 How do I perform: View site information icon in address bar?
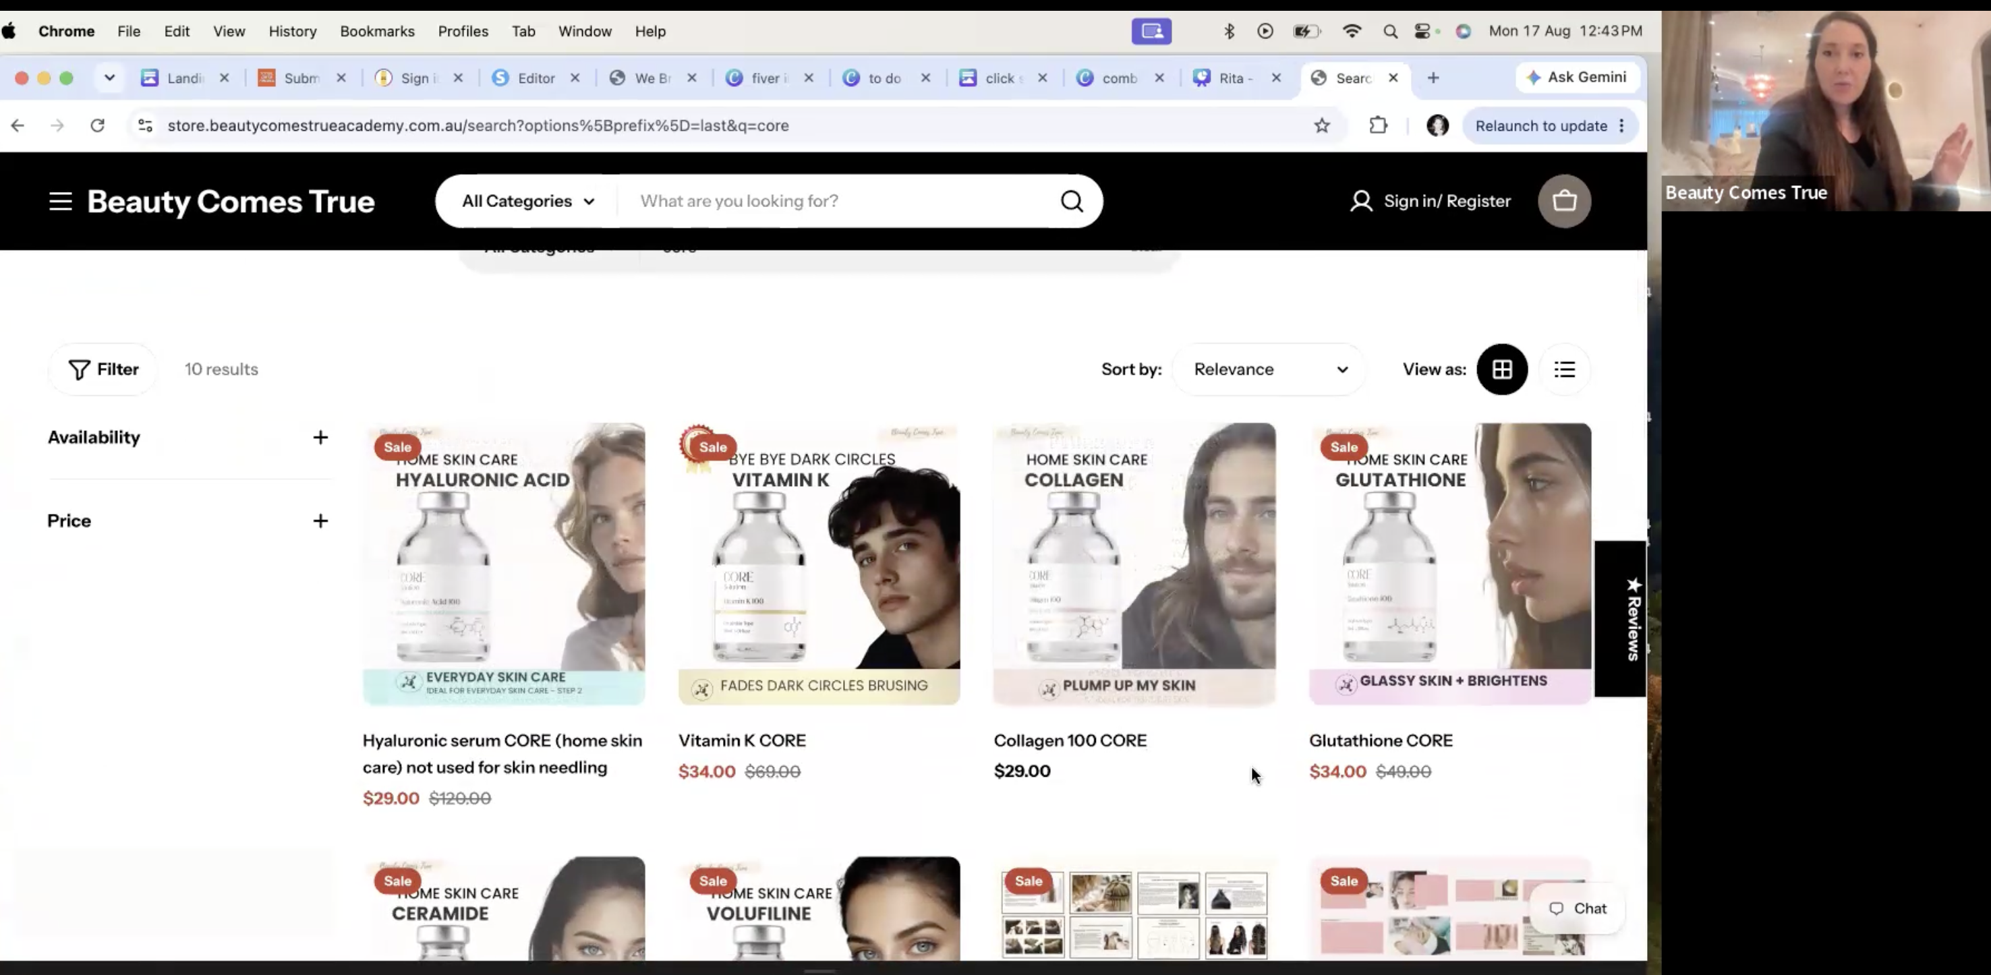144,125
